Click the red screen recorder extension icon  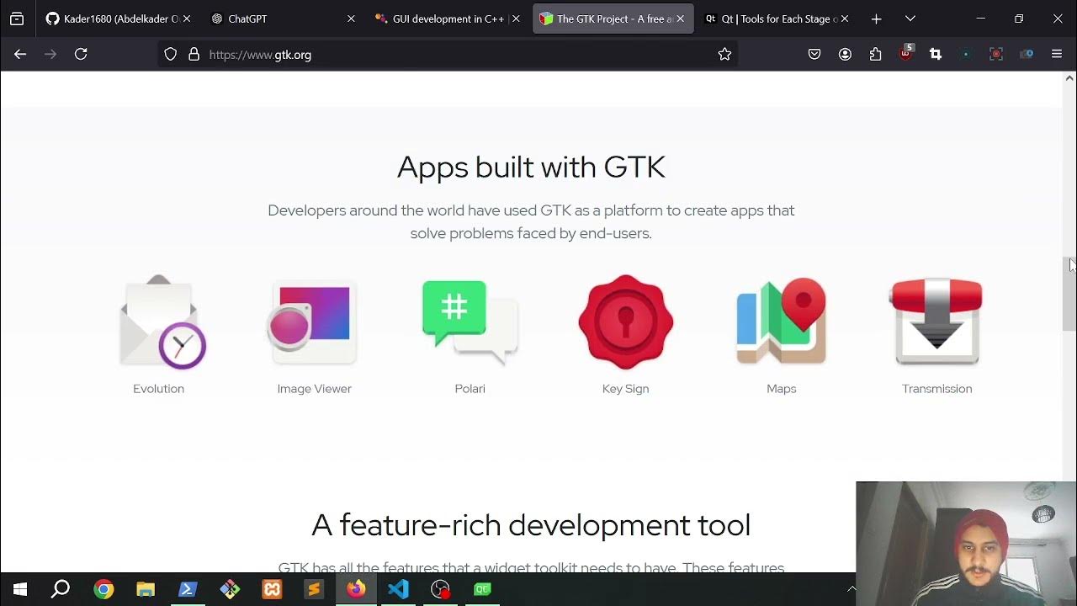(996, 54)
